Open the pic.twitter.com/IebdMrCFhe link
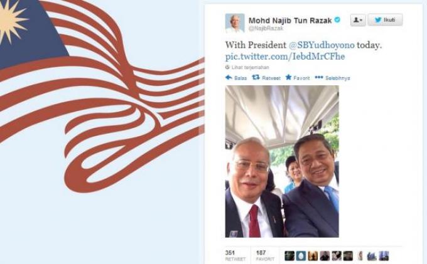 click(285, 56)
